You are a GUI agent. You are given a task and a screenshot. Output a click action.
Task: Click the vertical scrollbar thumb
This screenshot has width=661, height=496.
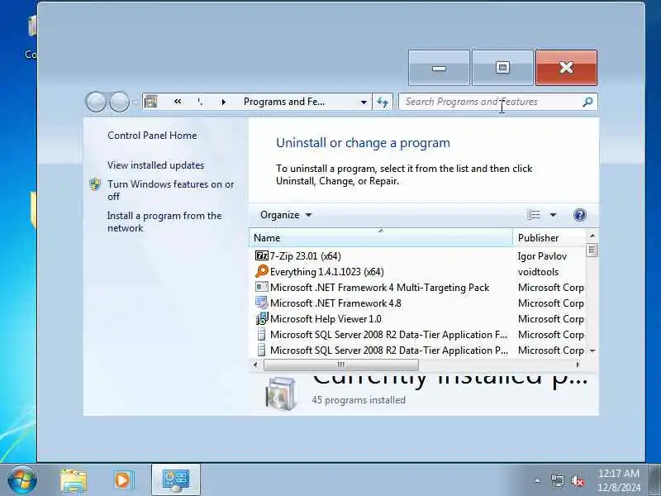tap(592, 250)
